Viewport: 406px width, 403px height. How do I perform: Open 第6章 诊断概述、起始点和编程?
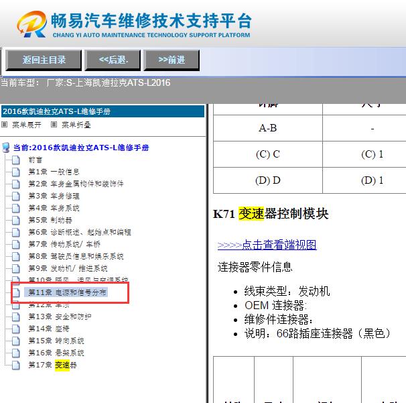pos(80,232)
